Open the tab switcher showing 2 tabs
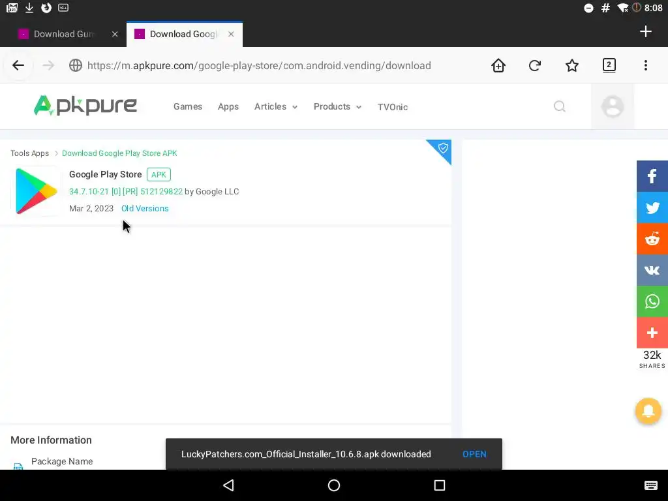 pyautogui.click(x=609, y=65)
